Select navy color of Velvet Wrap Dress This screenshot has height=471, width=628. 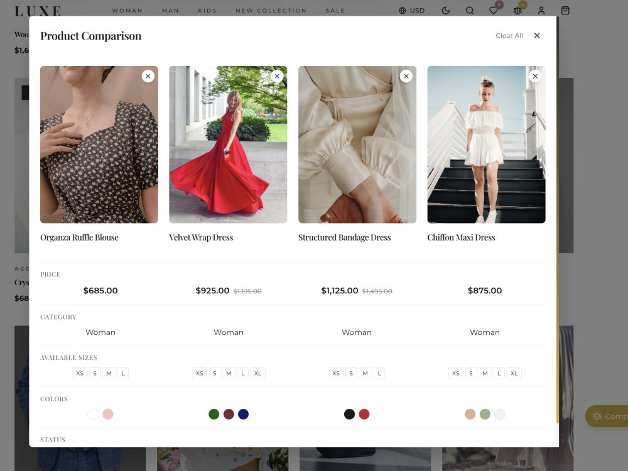tap(243, 414)
